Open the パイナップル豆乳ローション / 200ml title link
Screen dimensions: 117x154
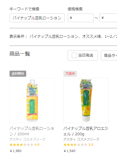point(32,131)
